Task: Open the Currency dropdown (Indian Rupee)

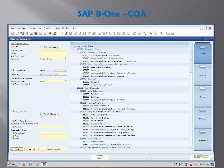Action: (66, 59)
